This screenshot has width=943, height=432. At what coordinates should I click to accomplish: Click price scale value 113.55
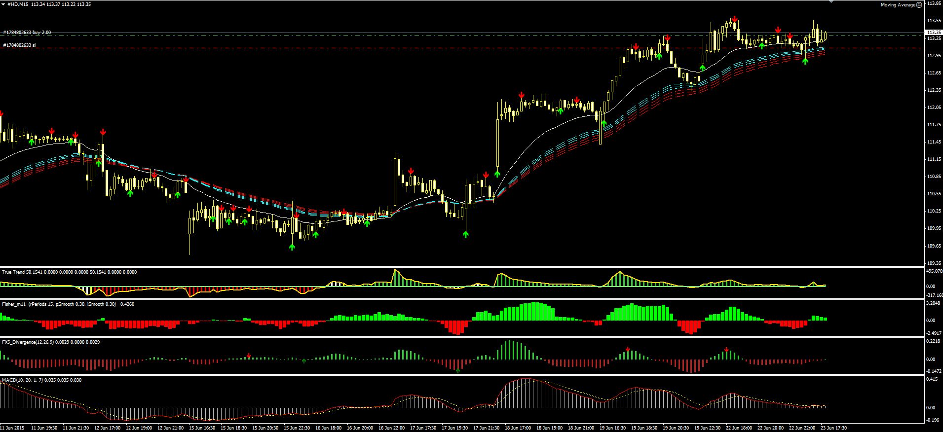click(934, 21)
